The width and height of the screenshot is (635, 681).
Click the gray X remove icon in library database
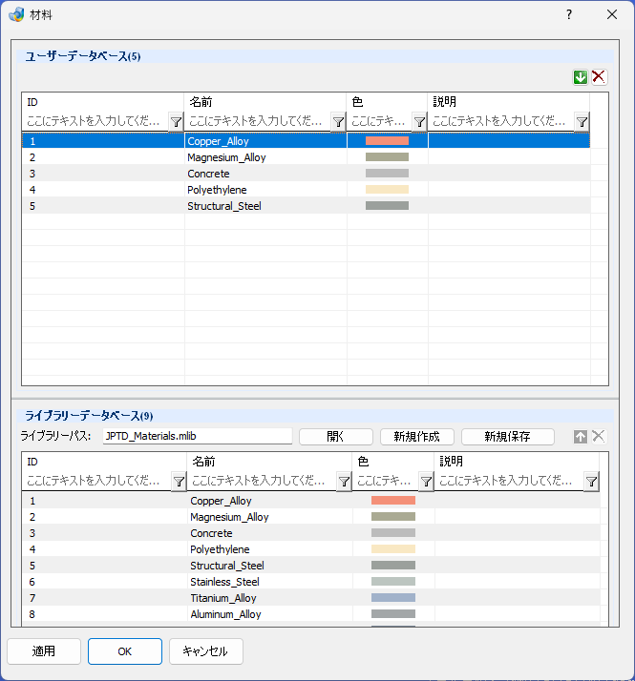click(599, 437)
